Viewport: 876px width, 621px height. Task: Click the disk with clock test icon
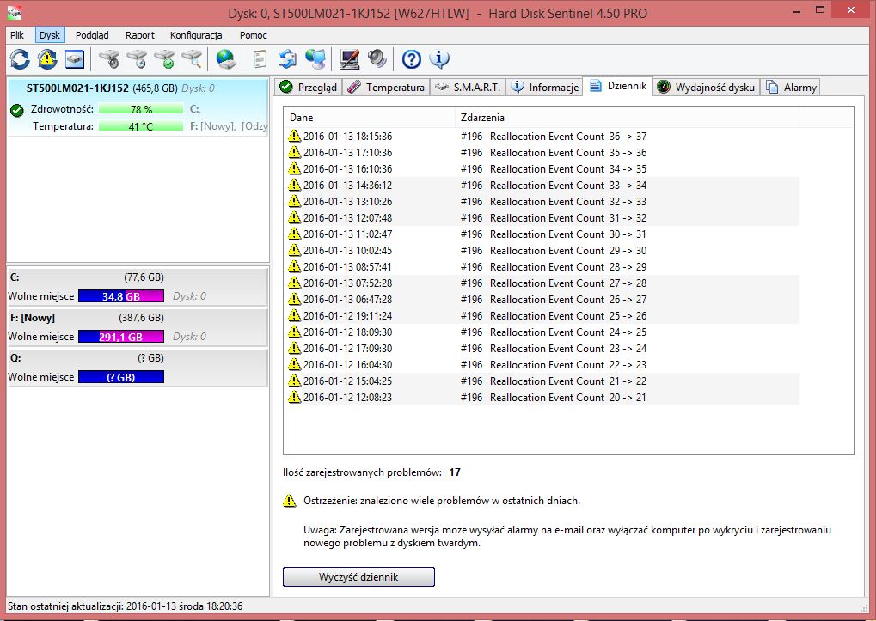pyautogui.click(x=137, y=58)
